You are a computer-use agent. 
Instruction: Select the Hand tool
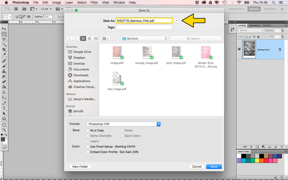(x=4, y=125)
